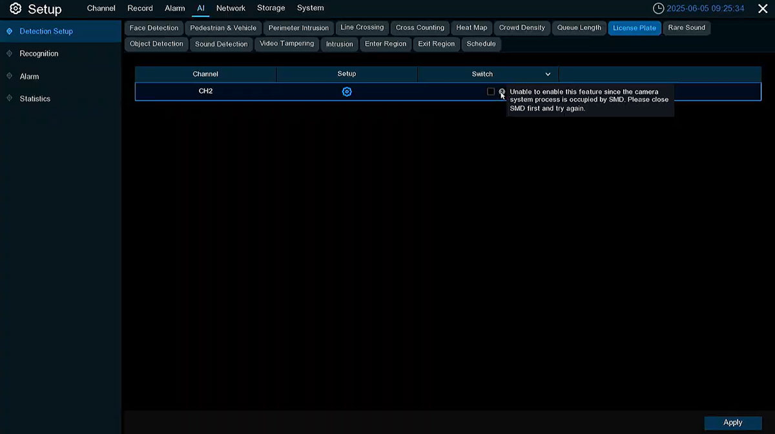Switch to the Heat Map tab
The width and height of the screenshot is (775, 434).
[471, 28]
